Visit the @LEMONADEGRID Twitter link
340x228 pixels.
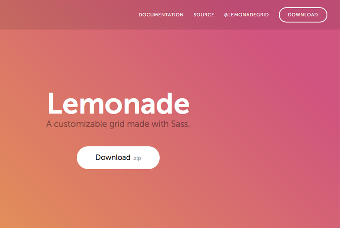[x=246, y=15]
